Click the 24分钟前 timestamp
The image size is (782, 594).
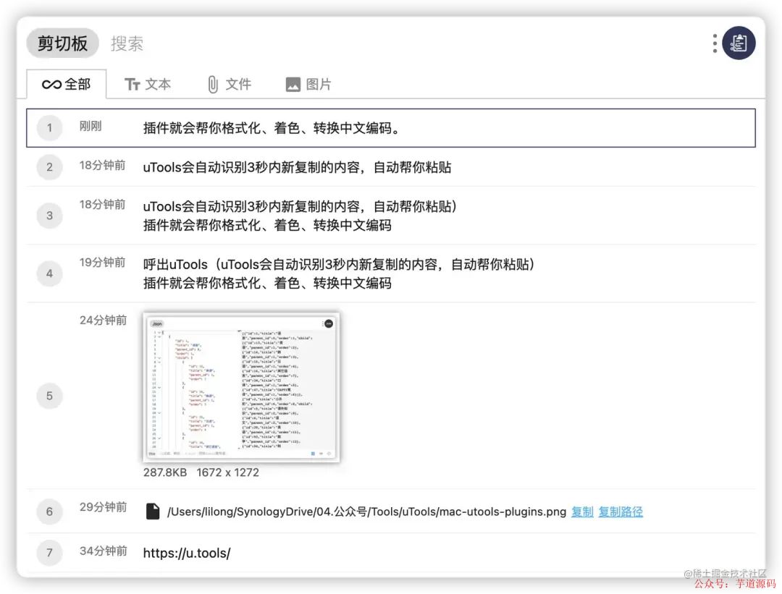[x=104, y=320]
